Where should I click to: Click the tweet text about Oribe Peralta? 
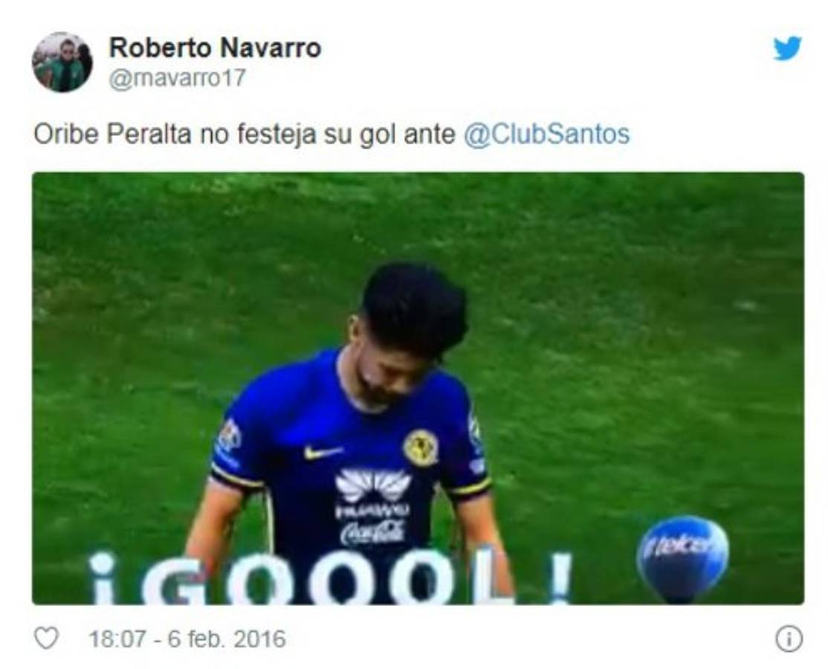(x=331, y=134)
